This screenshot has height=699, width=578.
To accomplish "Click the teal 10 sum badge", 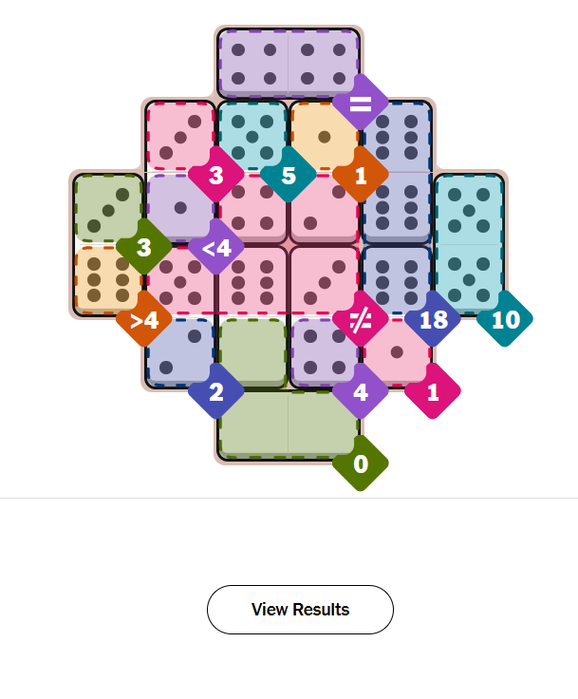I will 505,319.
